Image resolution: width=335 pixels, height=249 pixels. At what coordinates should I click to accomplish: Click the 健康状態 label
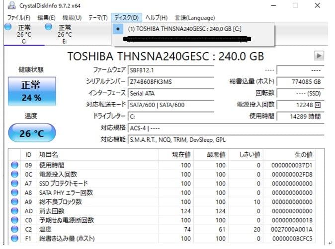point(31,70)
